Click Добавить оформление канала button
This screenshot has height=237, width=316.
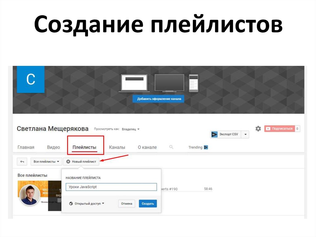(158, 99)
